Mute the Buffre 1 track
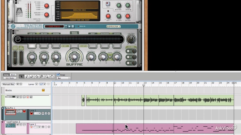 (x=18, y=111)
